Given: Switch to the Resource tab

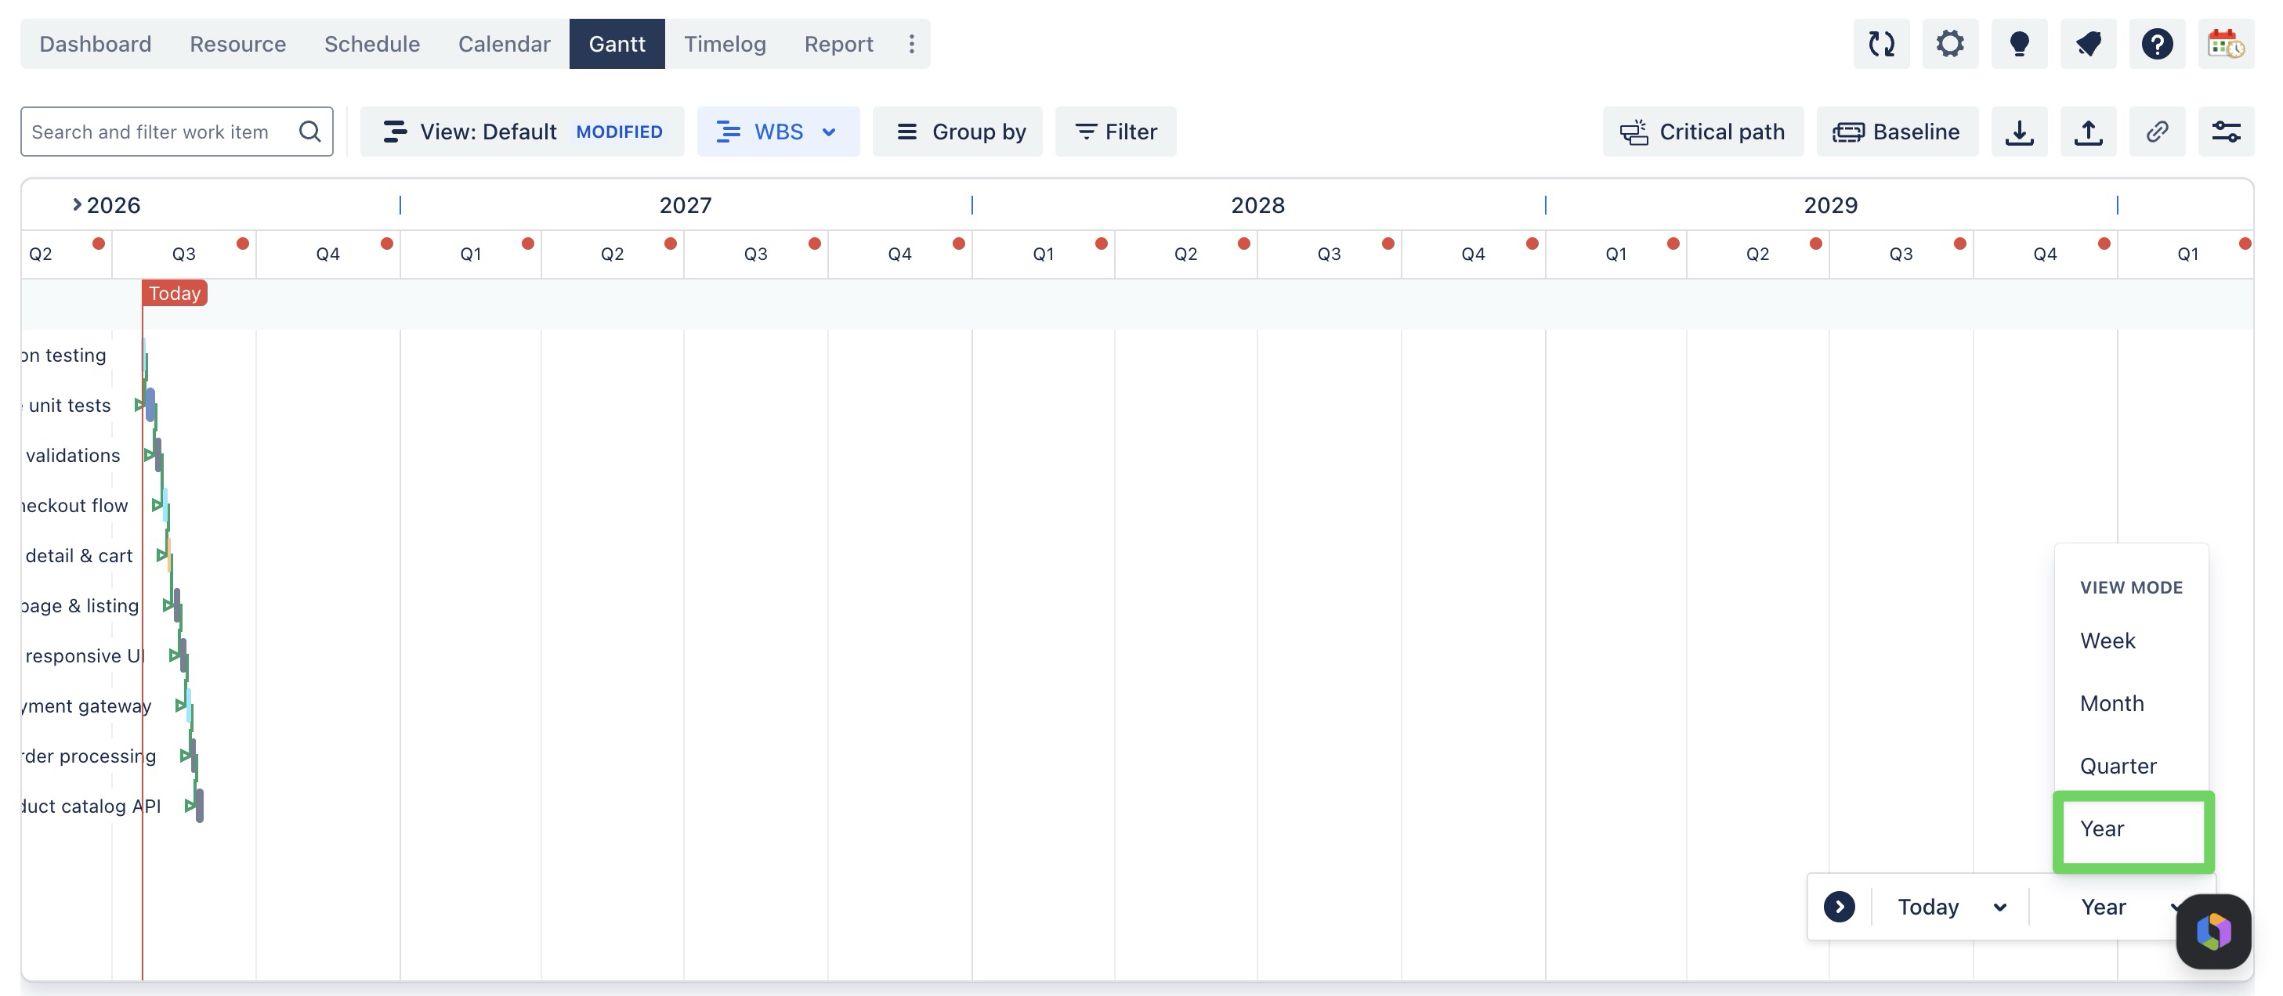Looking at the screenshot, I should tap(237, 43).
